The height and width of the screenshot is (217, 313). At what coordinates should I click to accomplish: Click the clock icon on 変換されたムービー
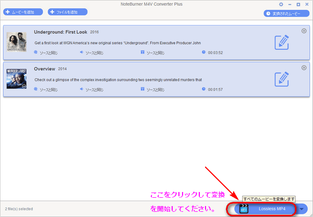268,14
